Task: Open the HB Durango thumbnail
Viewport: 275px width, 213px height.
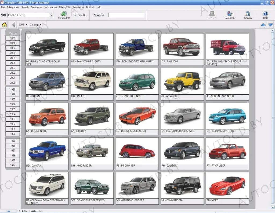Action: 47,81
